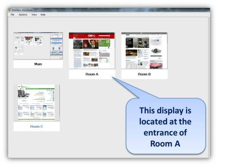This screenshot has width=237, height=166.
Task: Click the Room A label text
Action: point(92,74)
